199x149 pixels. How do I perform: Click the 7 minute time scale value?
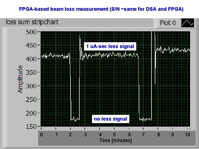pos(143,134)
